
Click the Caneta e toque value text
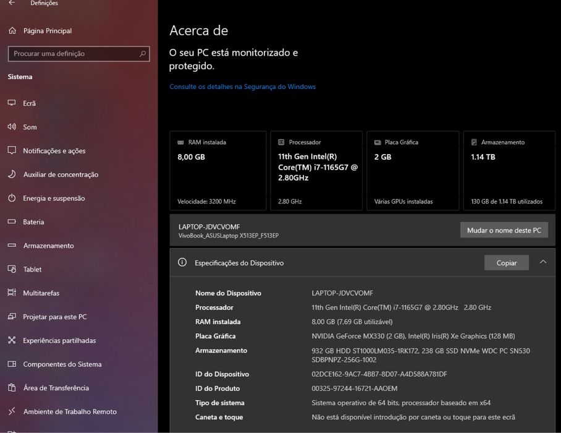[413, 417]
